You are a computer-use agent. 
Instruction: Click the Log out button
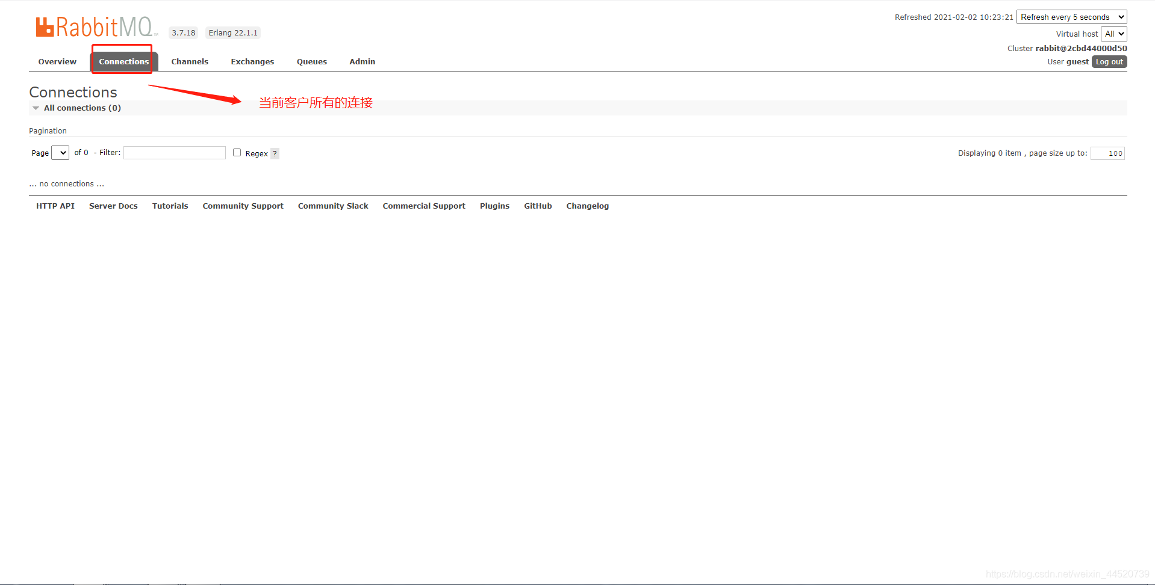(1109, 61)
